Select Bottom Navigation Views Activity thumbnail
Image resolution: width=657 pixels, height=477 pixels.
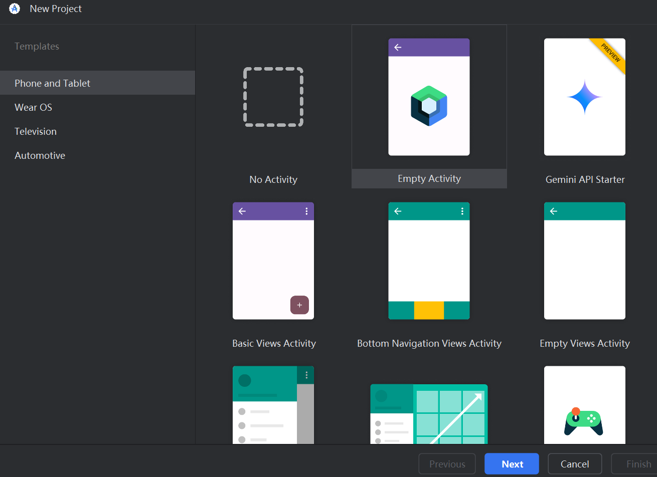(x=429, y=261)
